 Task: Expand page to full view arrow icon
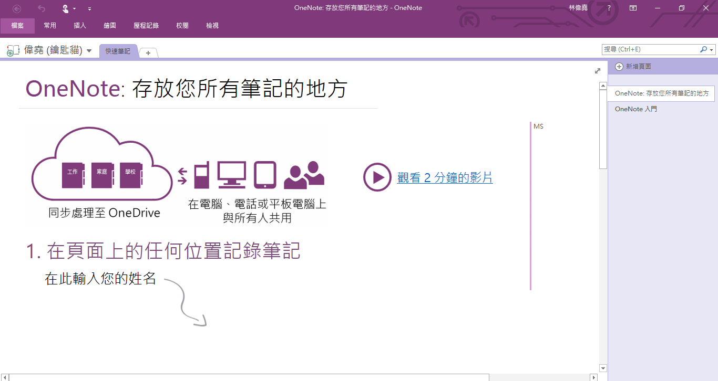[598, 71]
